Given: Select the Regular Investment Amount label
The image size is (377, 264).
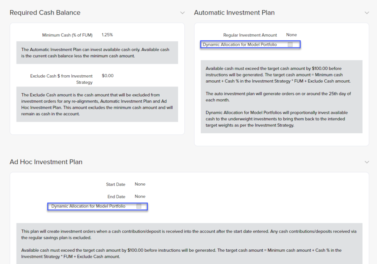Looking at the screenshot, I should (x=251, y=35).
